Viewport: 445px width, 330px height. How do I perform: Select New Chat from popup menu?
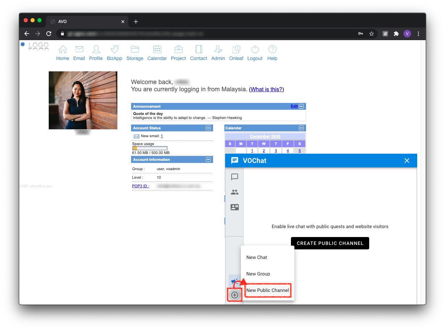(257, 257)
